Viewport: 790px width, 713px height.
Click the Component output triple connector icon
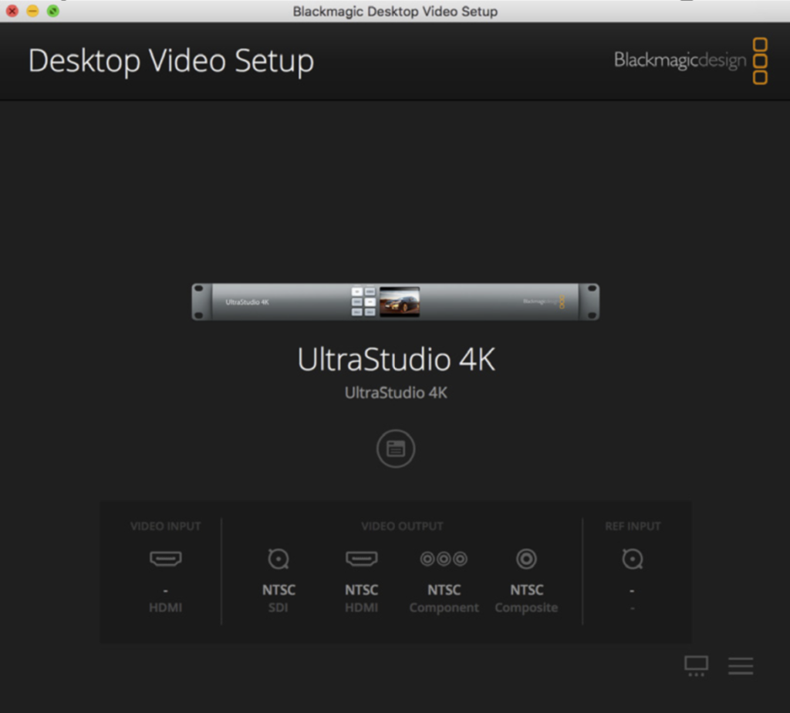pyautogui.click(x=444, y=559)
